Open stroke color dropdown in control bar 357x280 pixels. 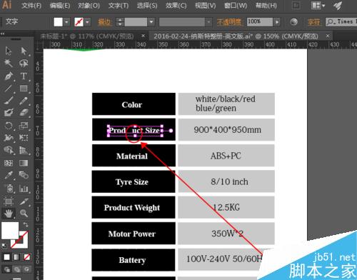point(88,22)
